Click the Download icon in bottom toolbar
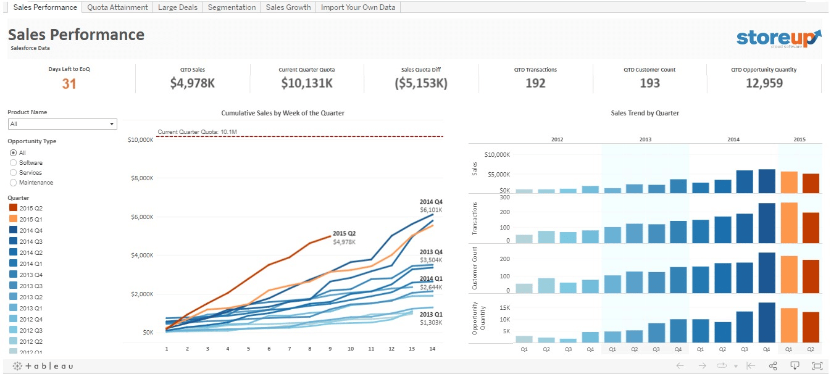Screen dimensions: 831x374 coord(795,365)
